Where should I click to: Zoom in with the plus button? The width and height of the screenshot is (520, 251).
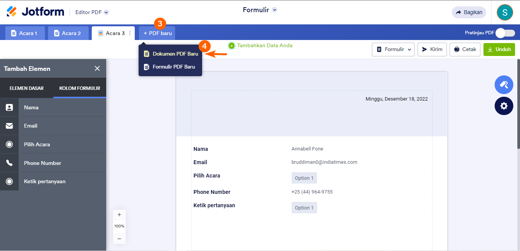click(119, 214)
